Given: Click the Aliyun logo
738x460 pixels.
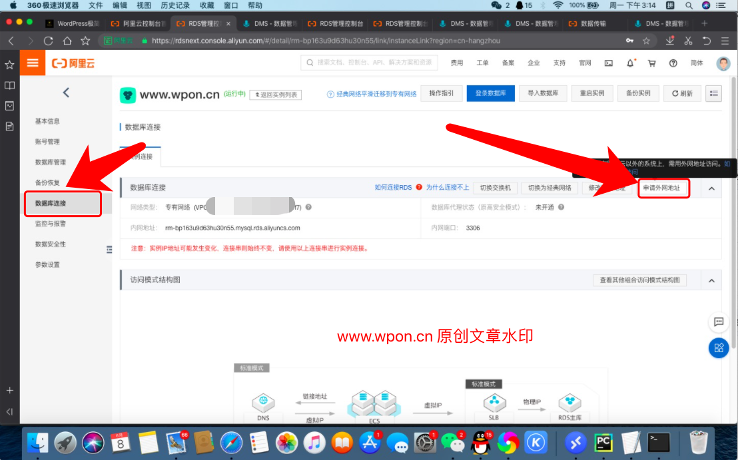Looking at the screenshot, I should click(73, 63).
